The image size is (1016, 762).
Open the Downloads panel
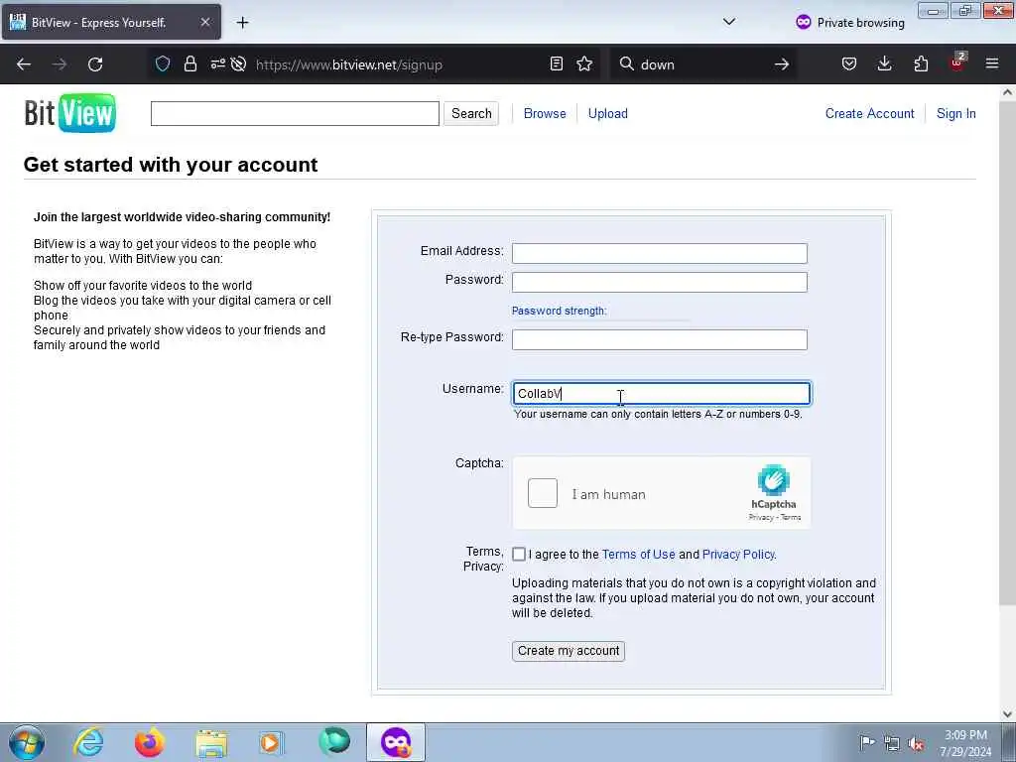pyautogui.click(x=884, y=63)
